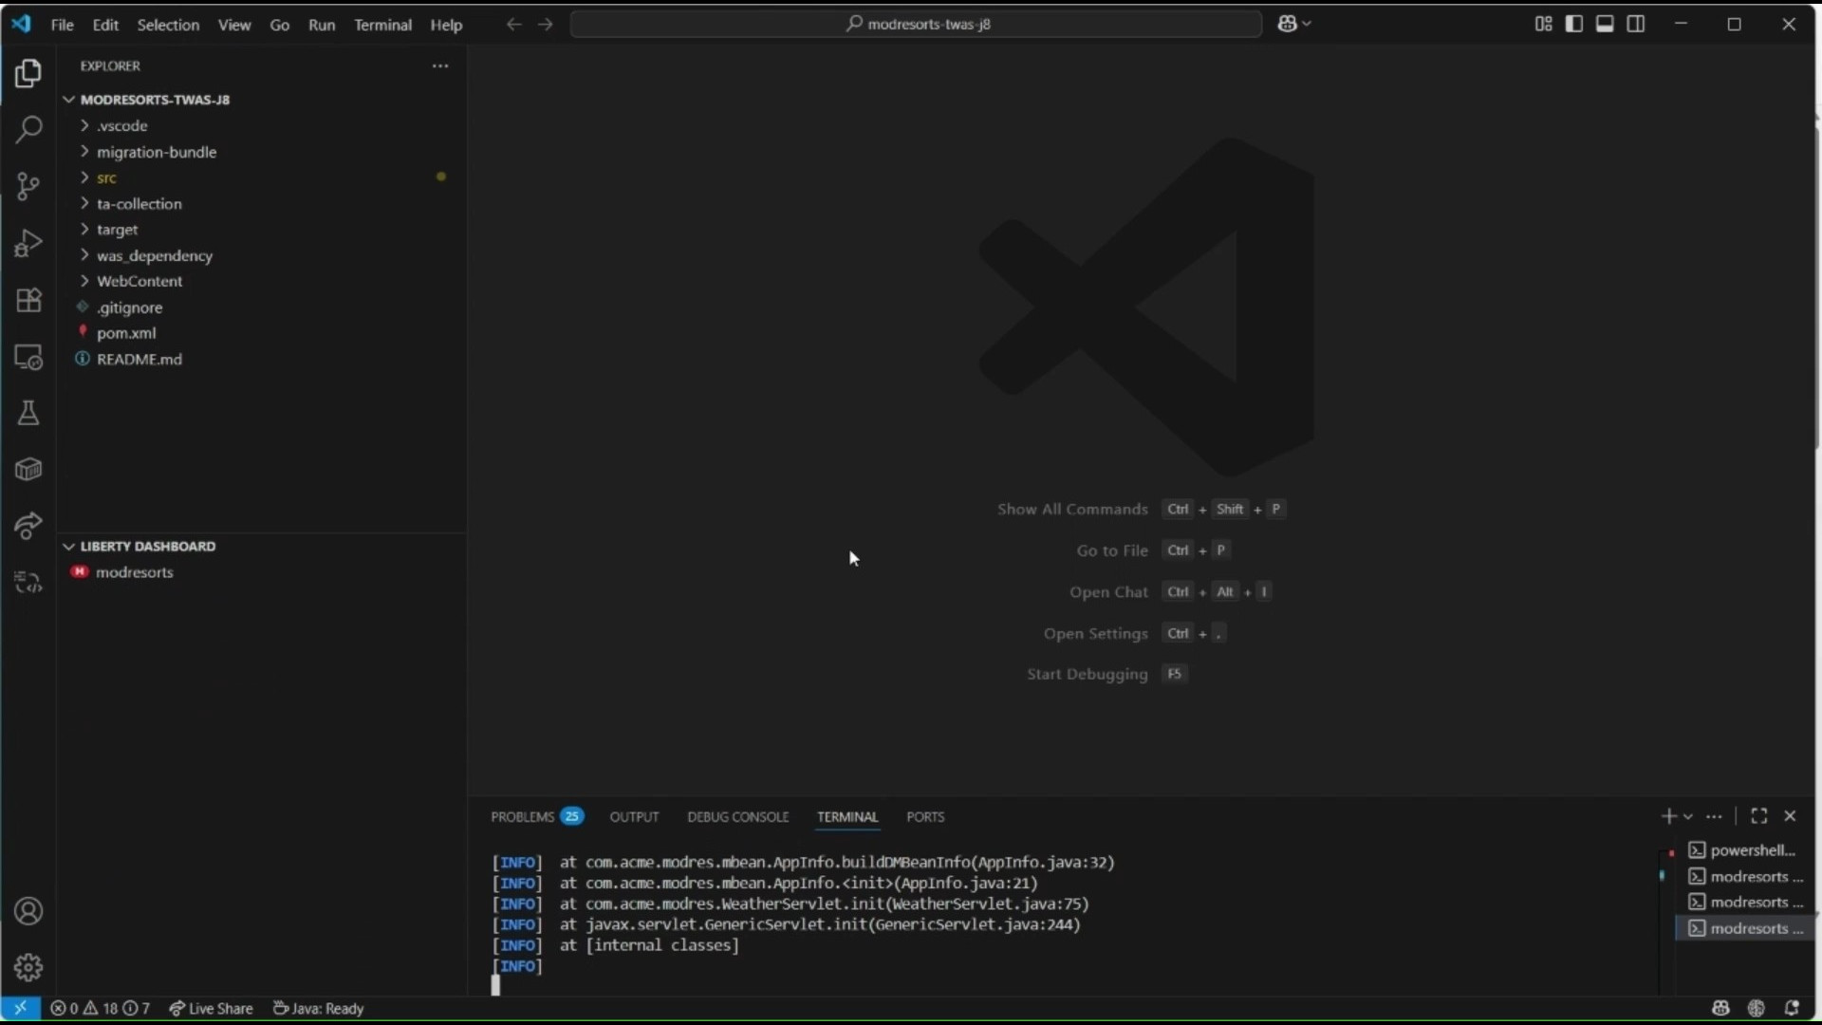Toggle the bottom Panel layout button
This screenshot has height=1025, width=1822.
[1605, 24]
